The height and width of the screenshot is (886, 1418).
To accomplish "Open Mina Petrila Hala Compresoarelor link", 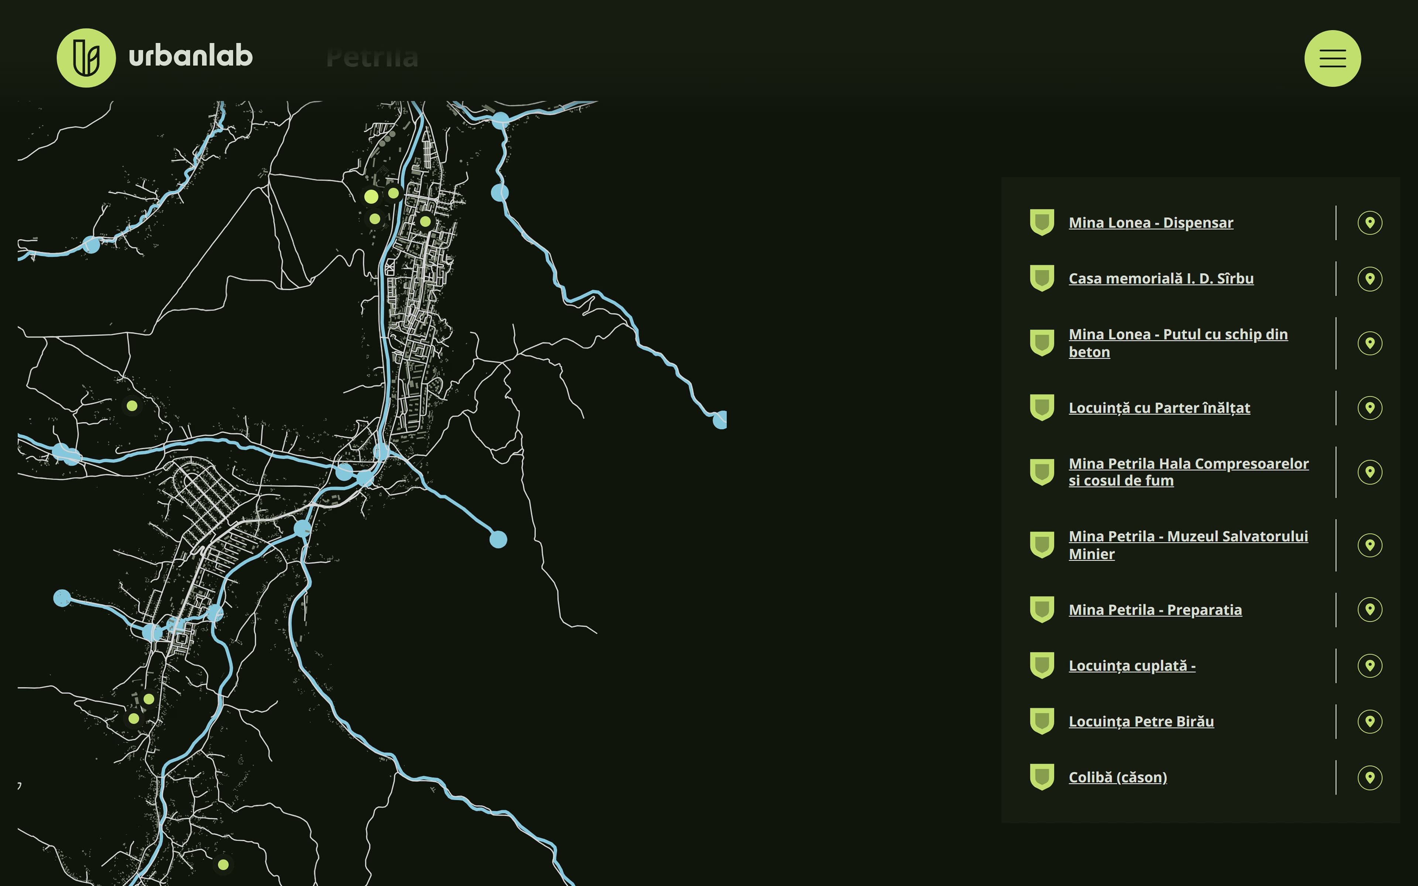I will pyautogui.click(x=1188, y=472).
